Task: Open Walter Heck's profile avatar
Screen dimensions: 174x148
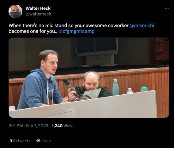Action: tap(15, 11)
